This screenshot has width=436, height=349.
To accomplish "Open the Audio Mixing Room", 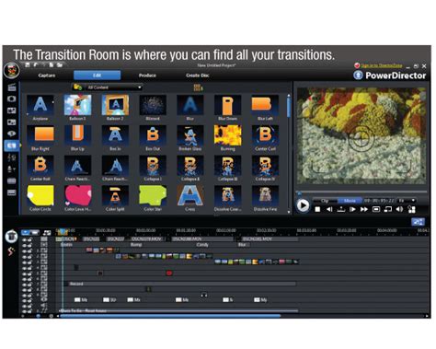I will coord(12,157).
